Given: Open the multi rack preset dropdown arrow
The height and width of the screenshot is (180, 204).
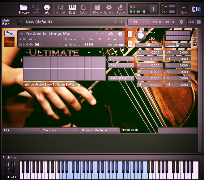Looking at the screenshot, I should pos(21,22).
